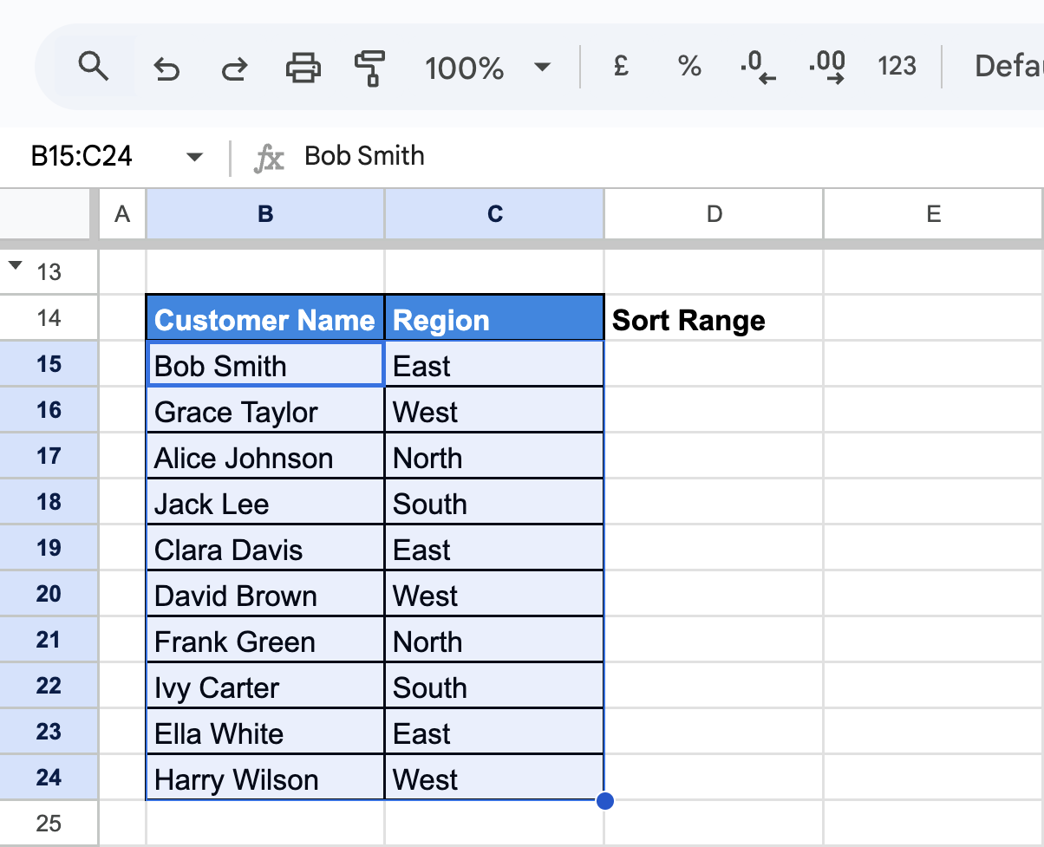Select row 25 header
Screen dimensions: 1044x847
click(49, 823)
